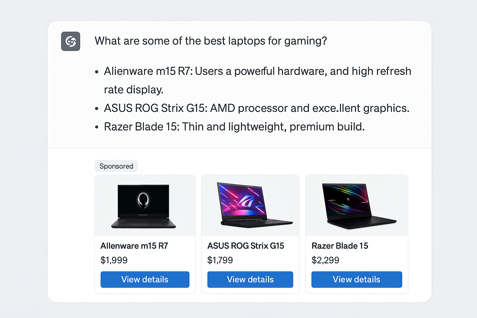The width and height of the screenshot is (477, 318).
Task: Click the bullet dot before Razer Blade 15
Action: coord(97,127)
